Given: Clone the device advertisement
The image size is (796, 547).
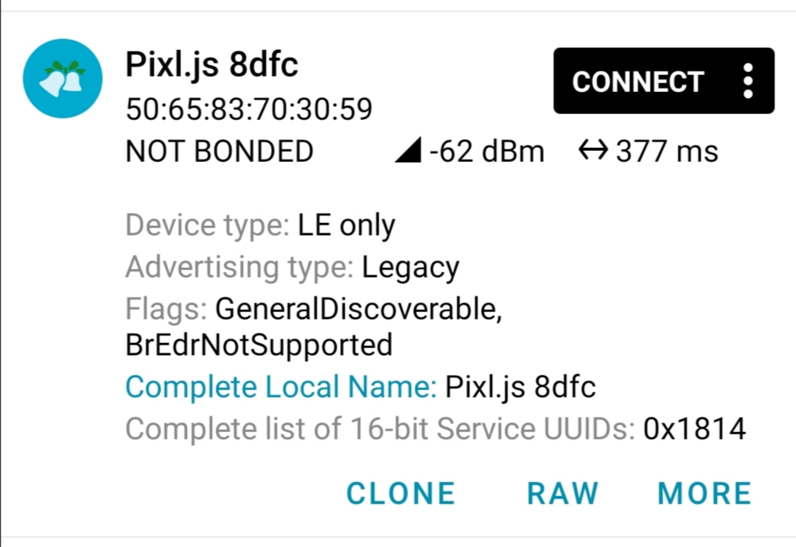Looking at the screenshot, I should [x=400, y=493].
